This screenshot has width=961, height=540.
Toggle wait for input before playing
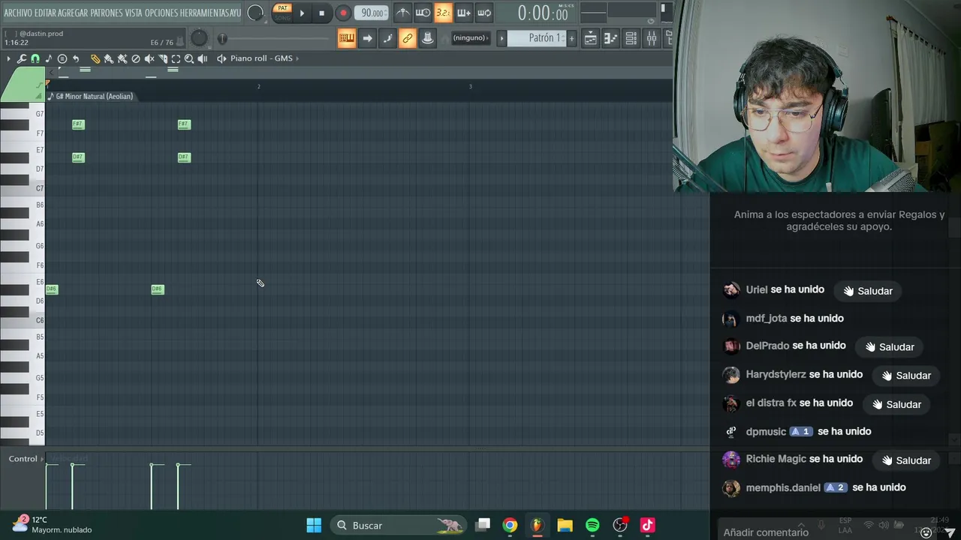click(x=423, y=13)
